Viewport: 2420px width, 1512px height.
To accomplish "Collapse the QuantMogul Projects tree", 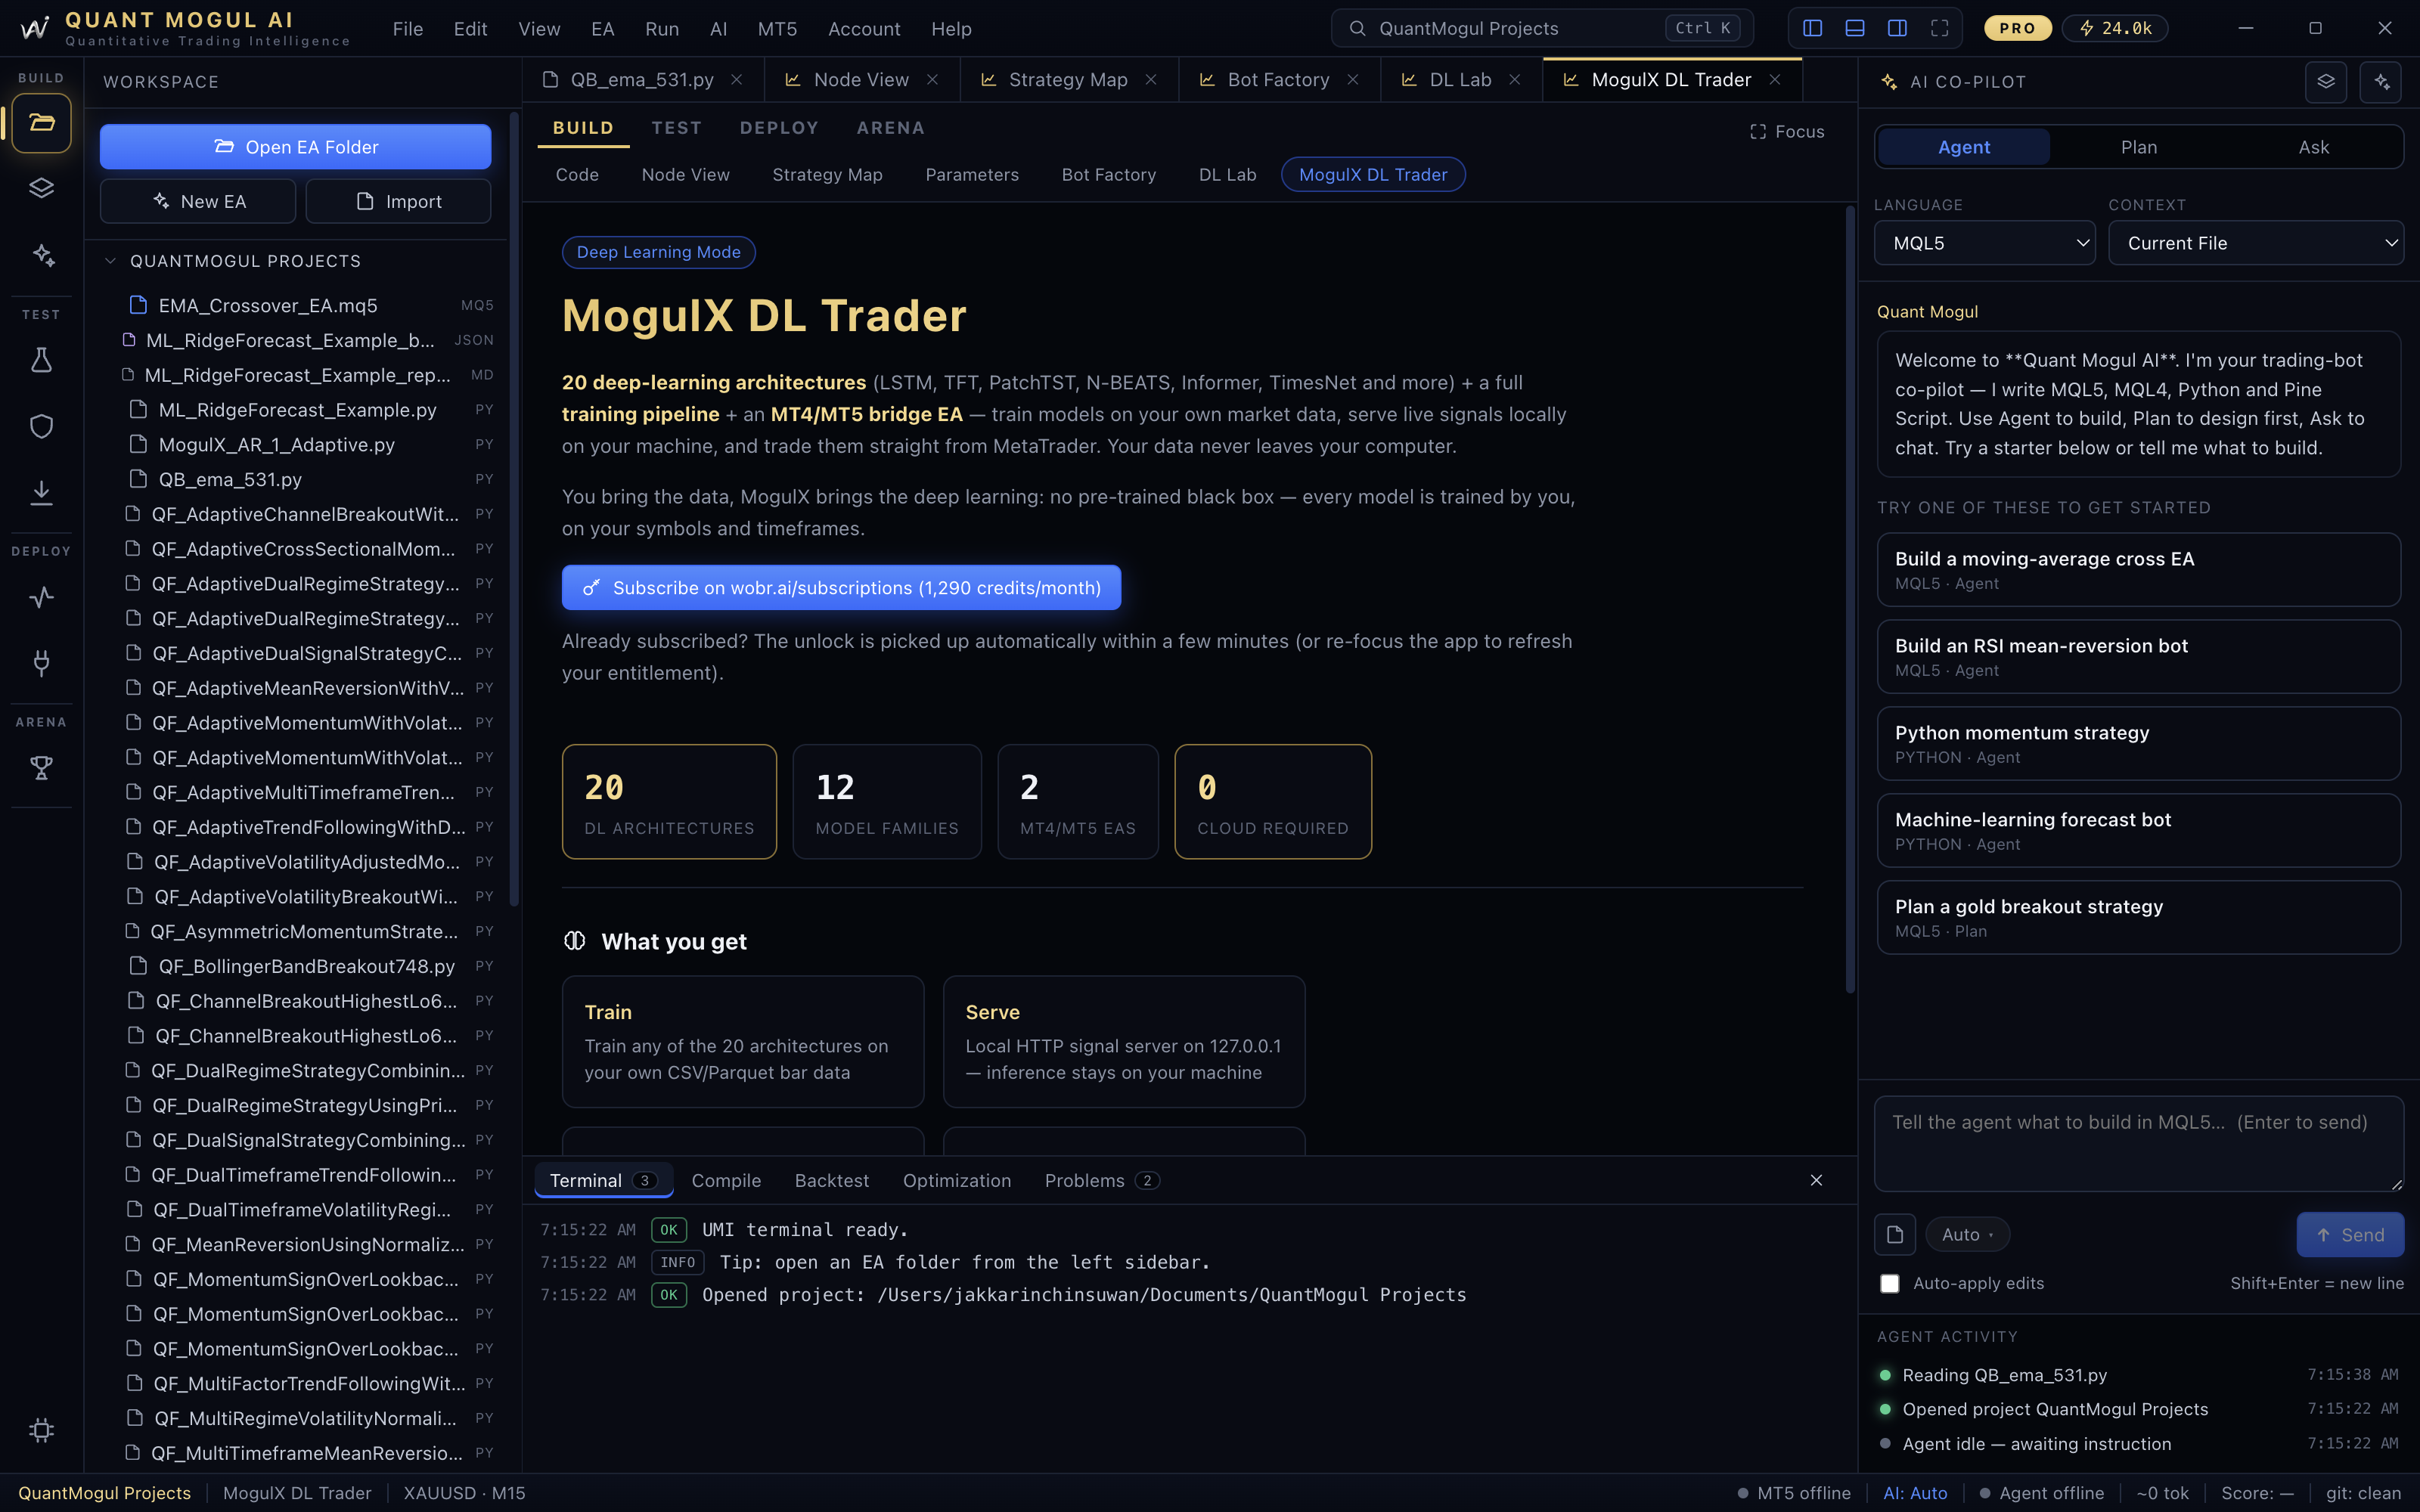I will click(x=111, y=261).
